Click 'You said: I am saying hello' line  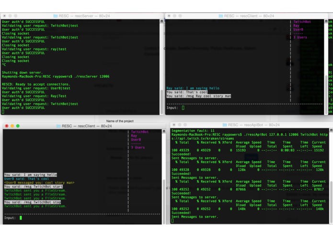point(31,175)
